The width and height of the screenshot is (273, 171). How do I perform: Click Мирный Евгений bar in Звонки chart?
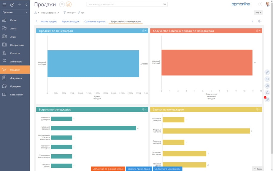[206, 131]
